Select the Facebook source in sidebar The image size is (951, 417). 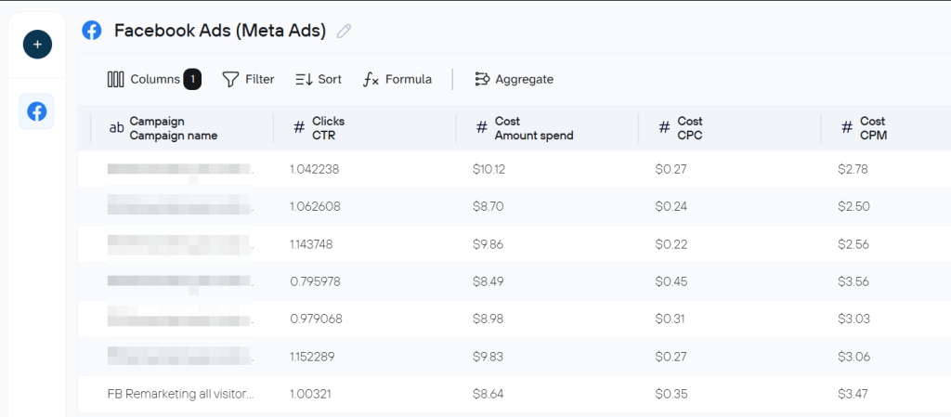(x=36, y=111)
